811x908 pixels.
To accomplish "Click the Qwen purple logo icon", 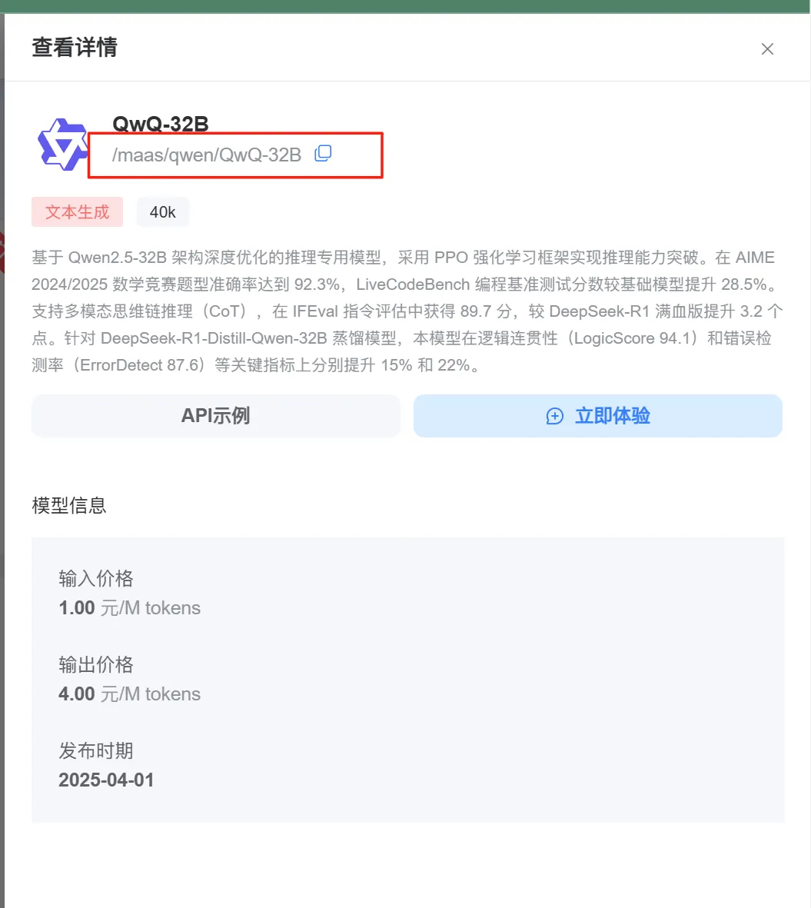I will [x=62, y=145].
